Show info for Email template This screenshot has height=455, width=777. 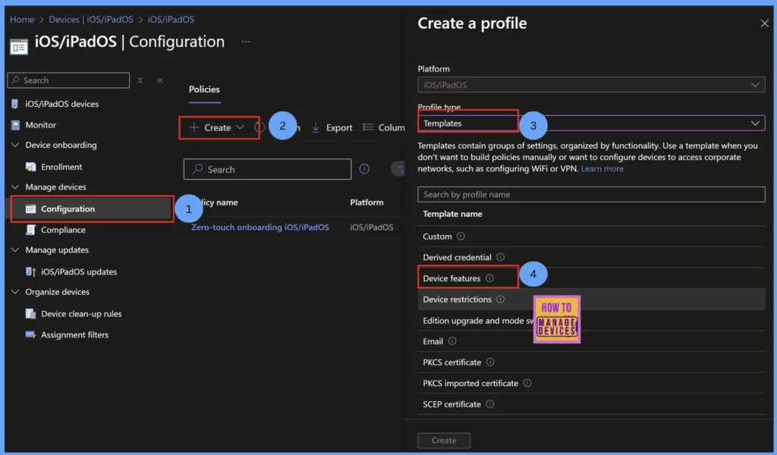tap(452, 341)
